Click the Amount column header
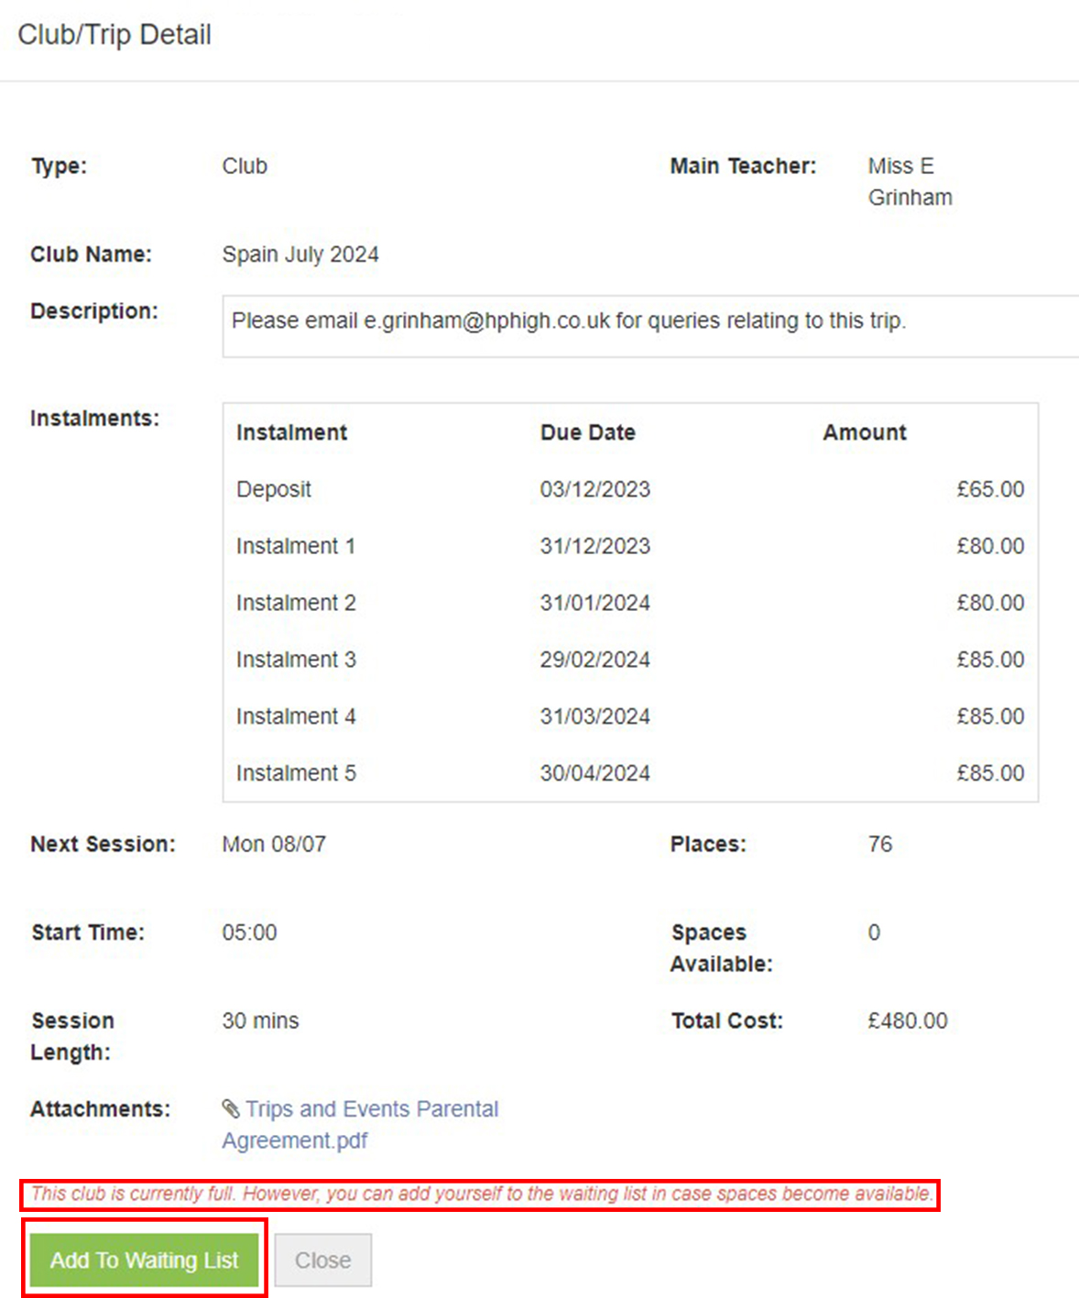Screen dimensions: 1079x1298 point(864,432)
